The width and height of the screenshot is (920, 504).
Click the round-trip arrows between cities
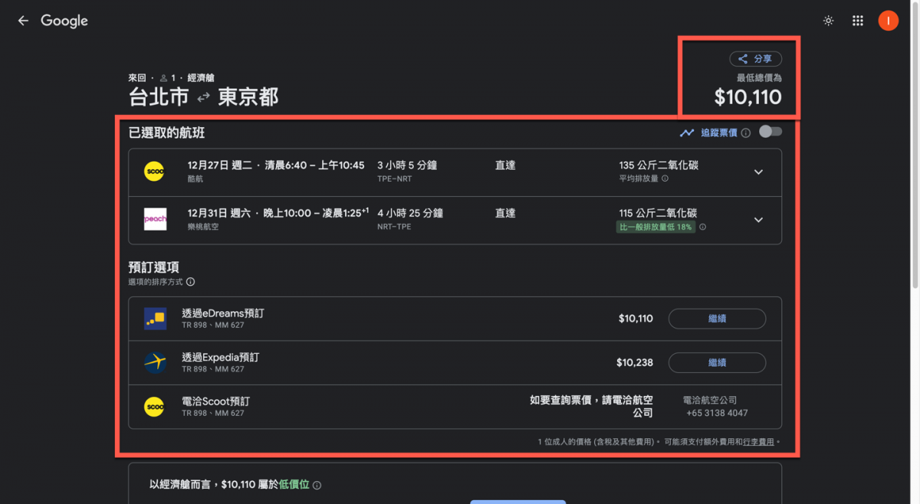point(203,98)
